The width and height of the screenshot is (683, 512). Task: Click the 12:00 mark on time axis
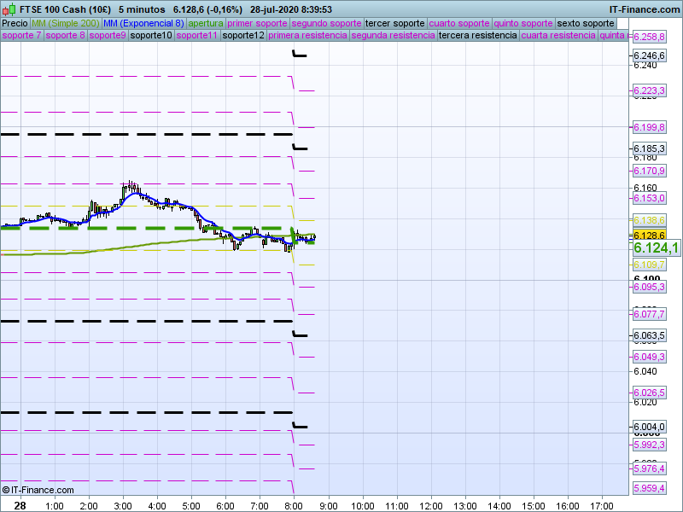coord(430,505)
